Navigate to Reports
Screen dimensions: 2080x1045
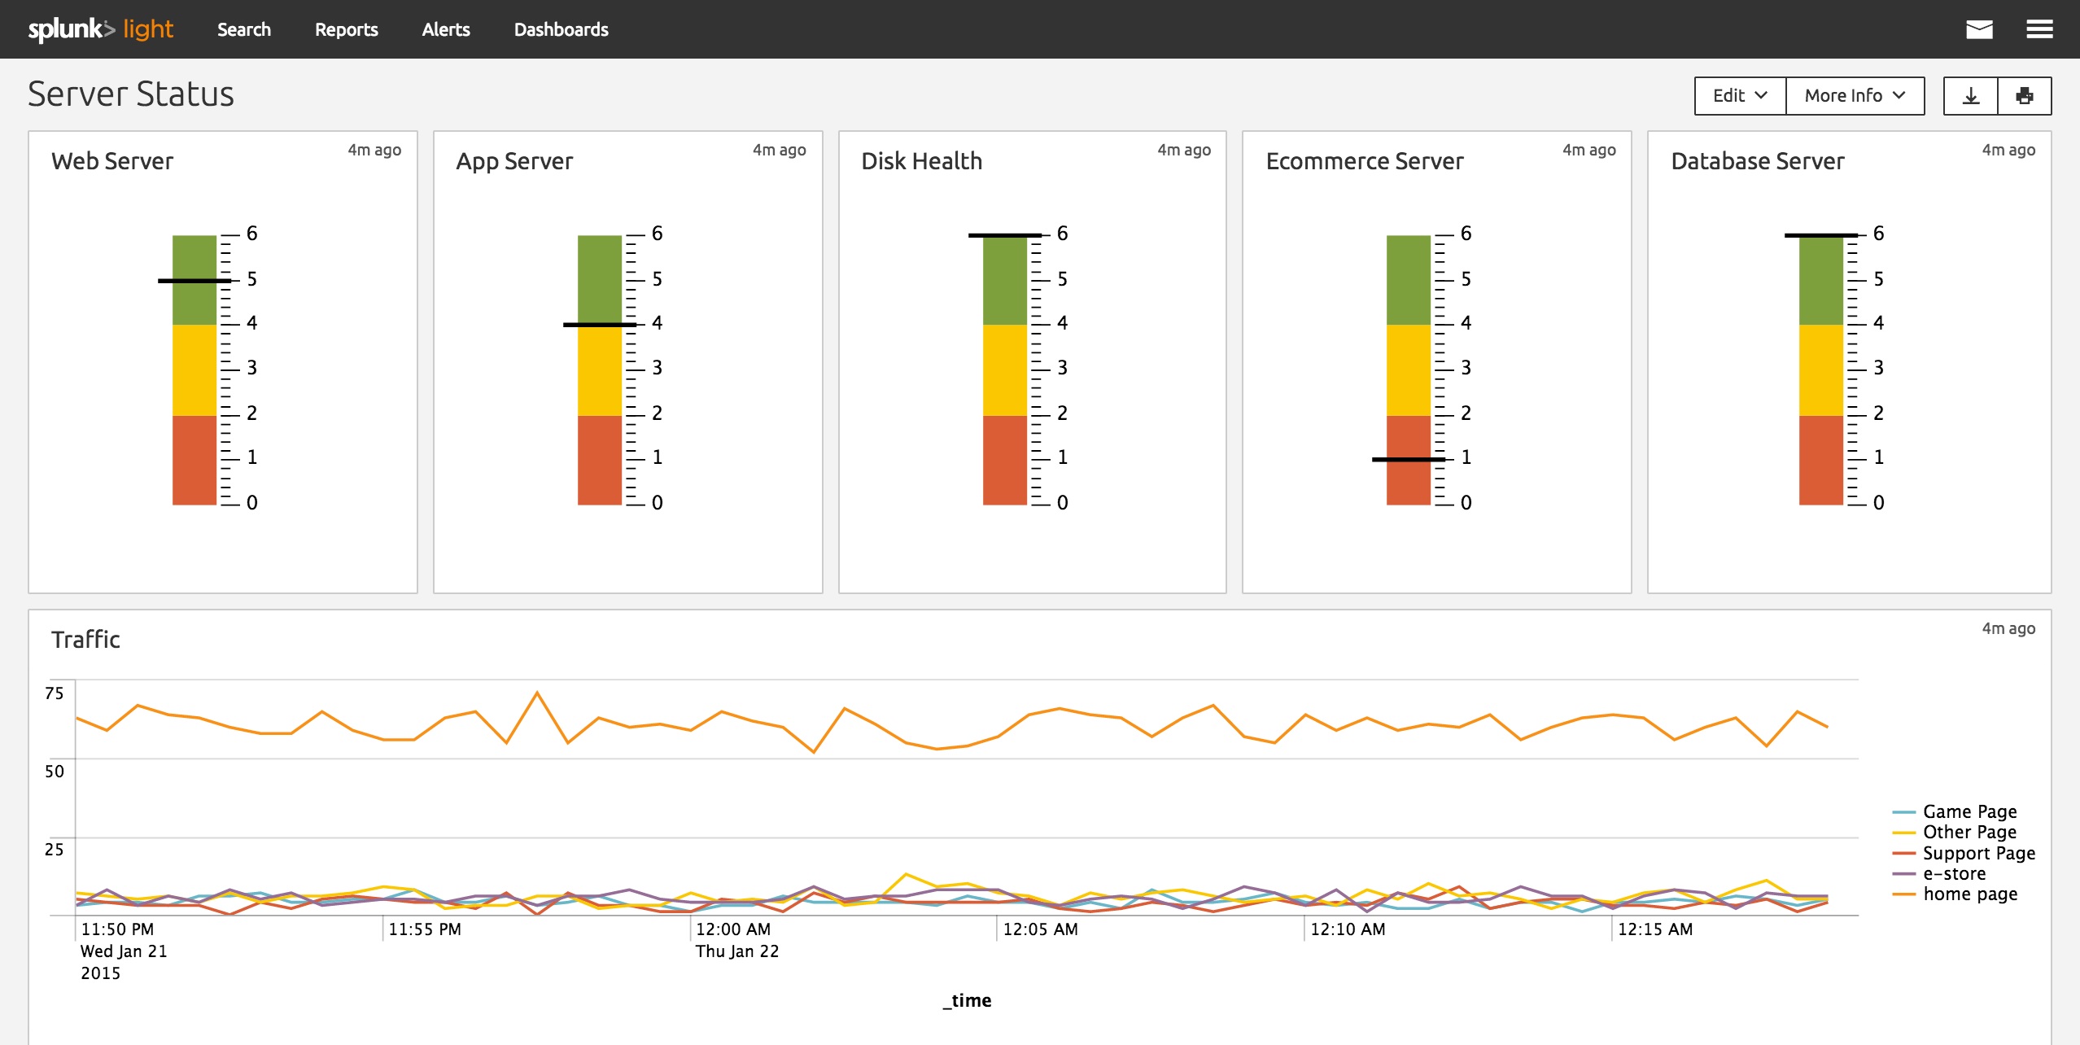(346, 29)
